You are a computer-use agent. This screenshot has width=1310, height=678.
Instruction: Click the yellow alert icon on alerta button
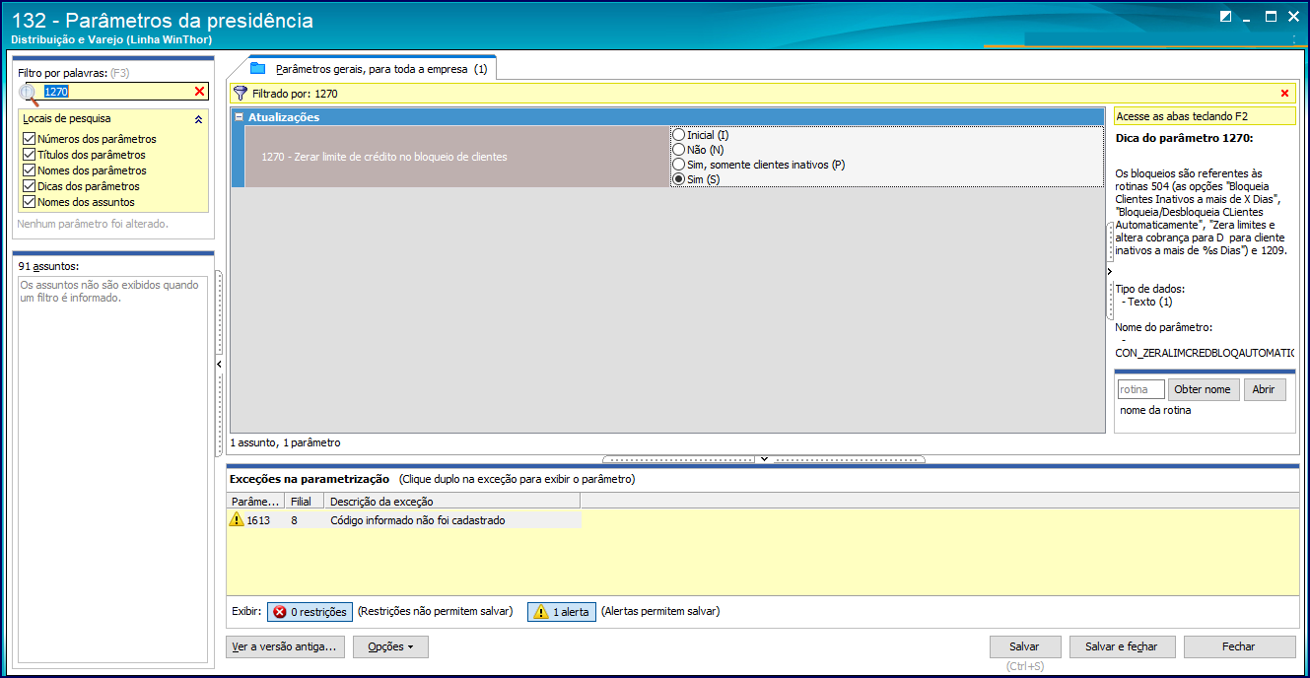click(540, 612)
